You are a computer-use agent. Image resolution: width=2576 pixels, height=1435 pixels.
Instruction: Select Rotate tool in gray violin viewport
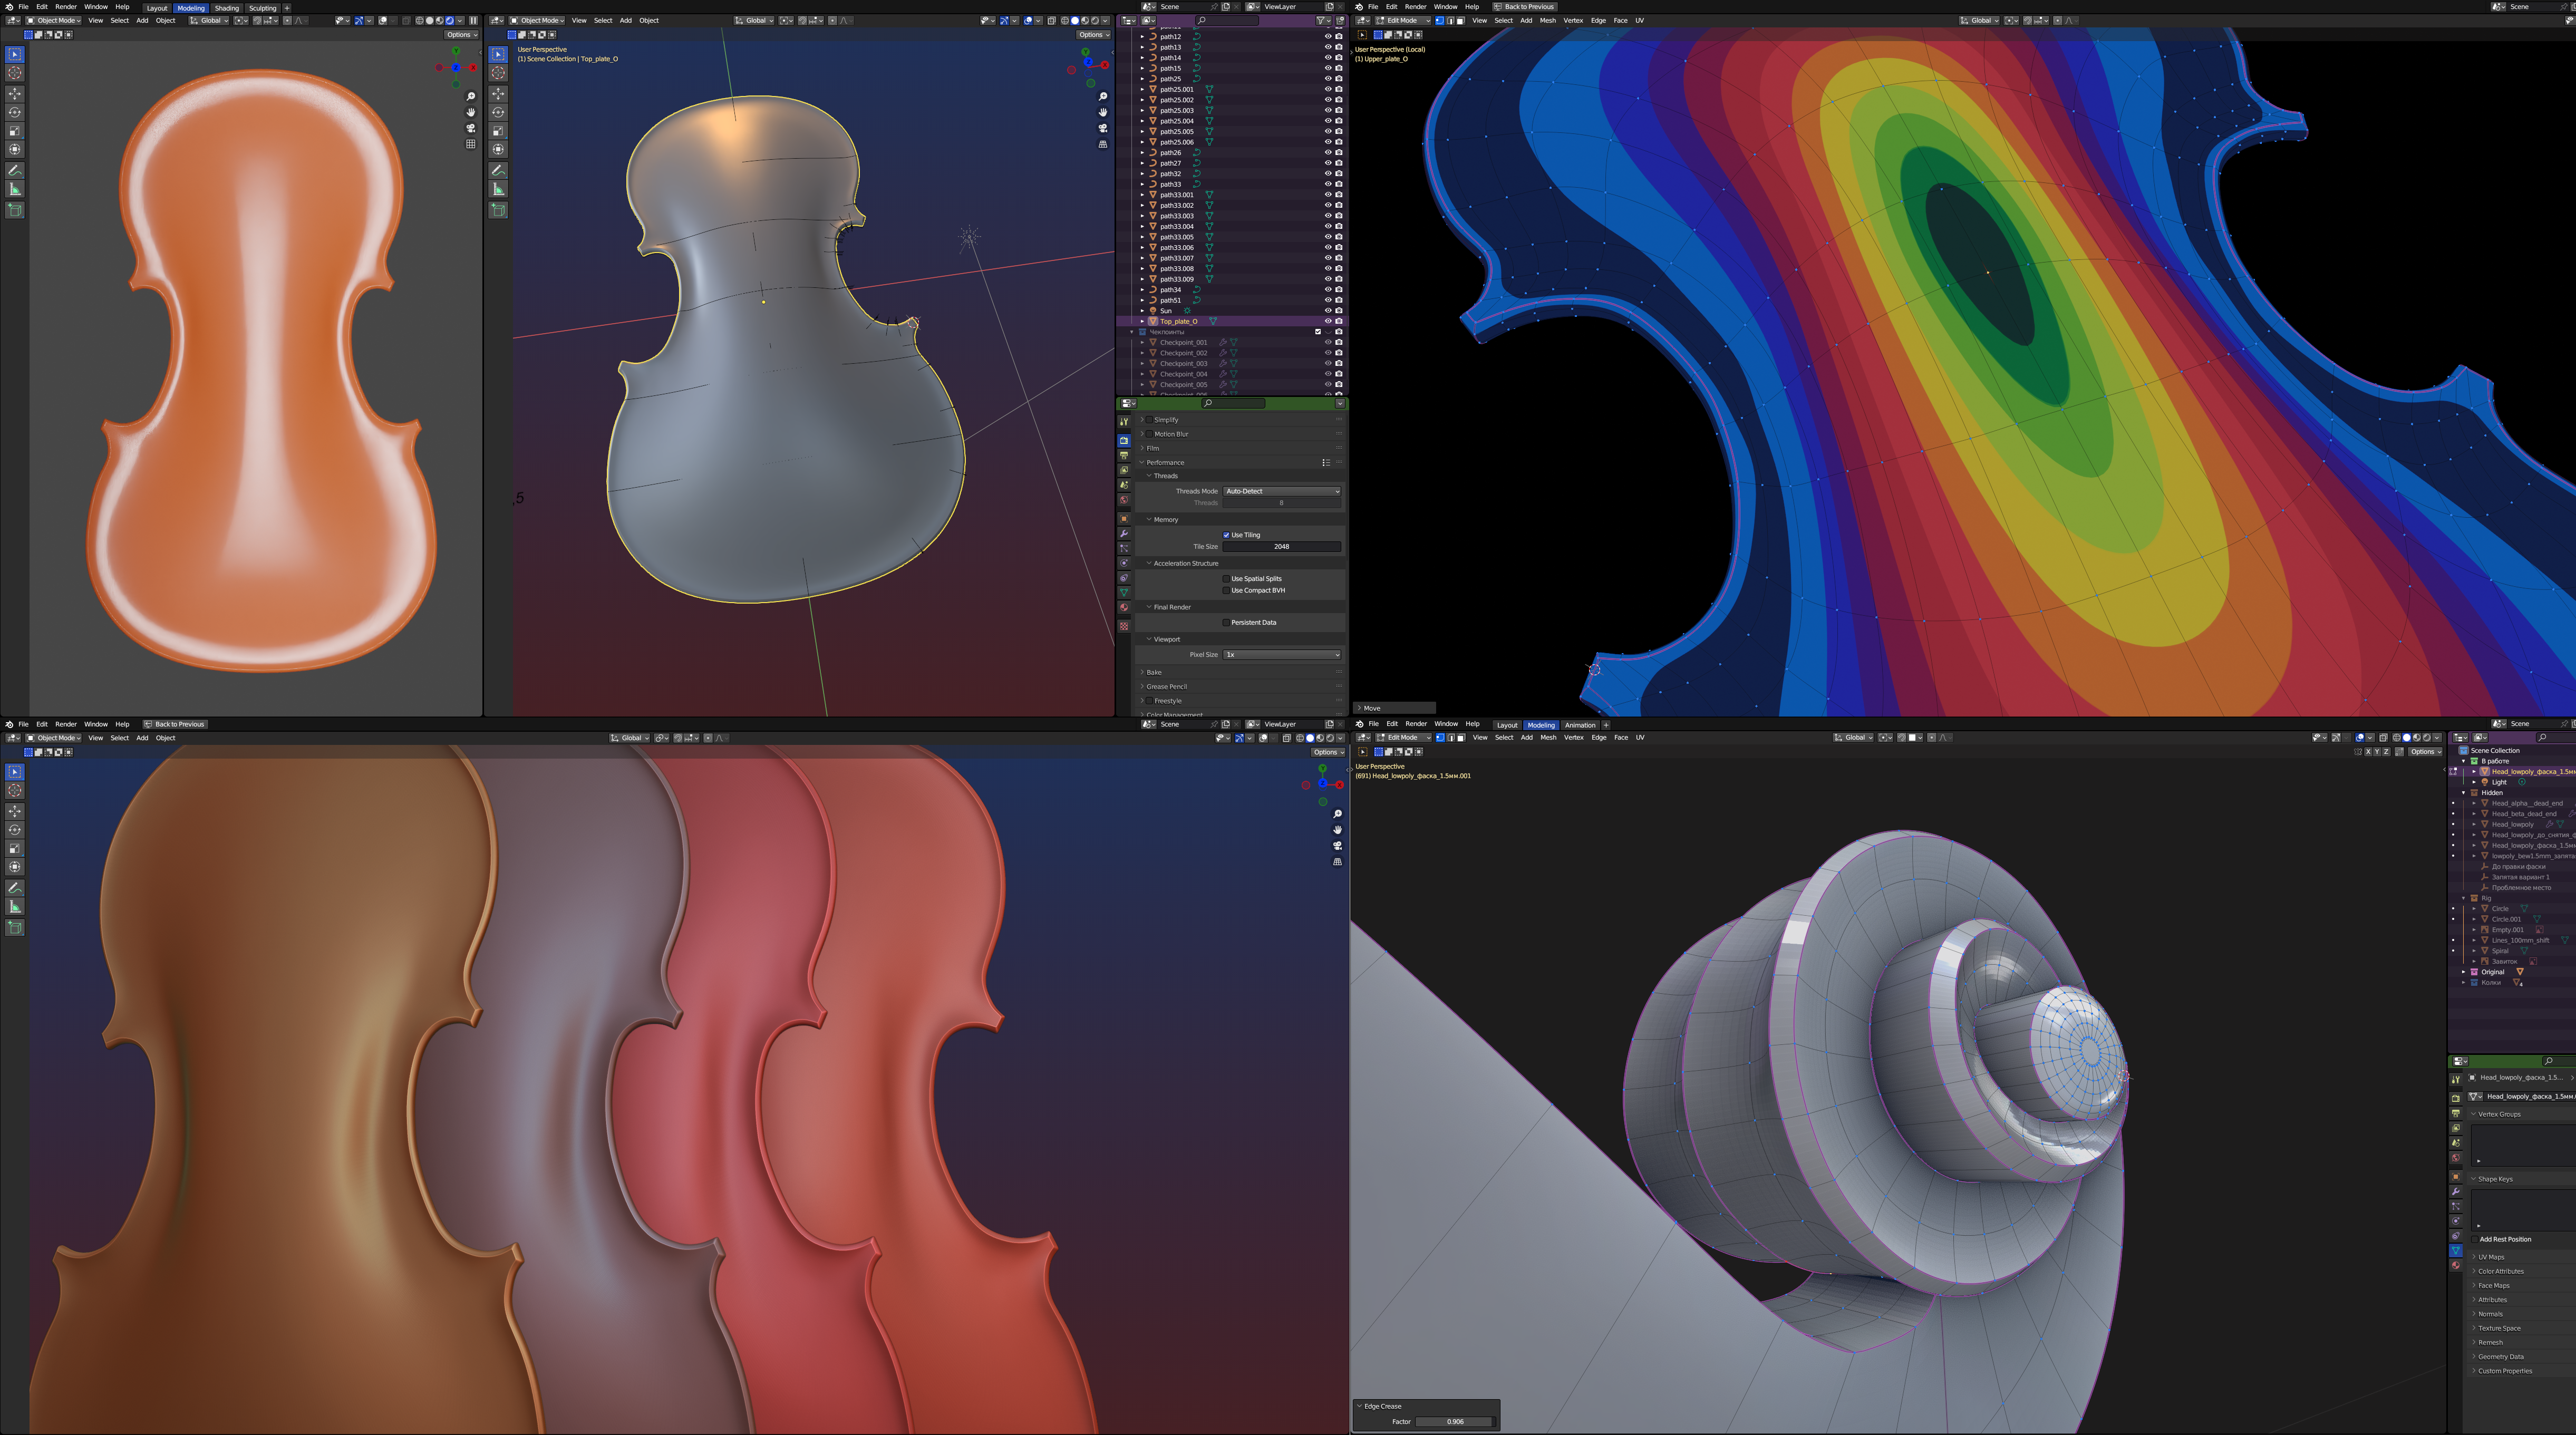tap(498, 112)
